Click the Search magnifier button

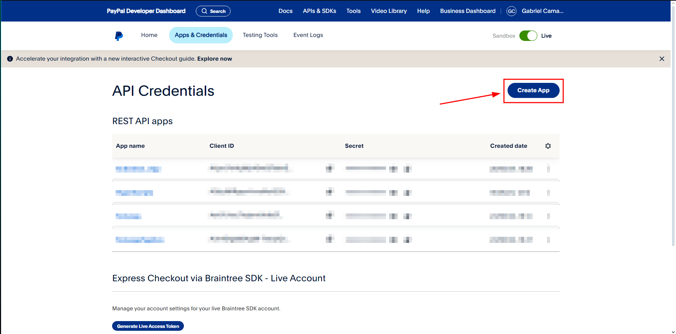pos(213,11)
